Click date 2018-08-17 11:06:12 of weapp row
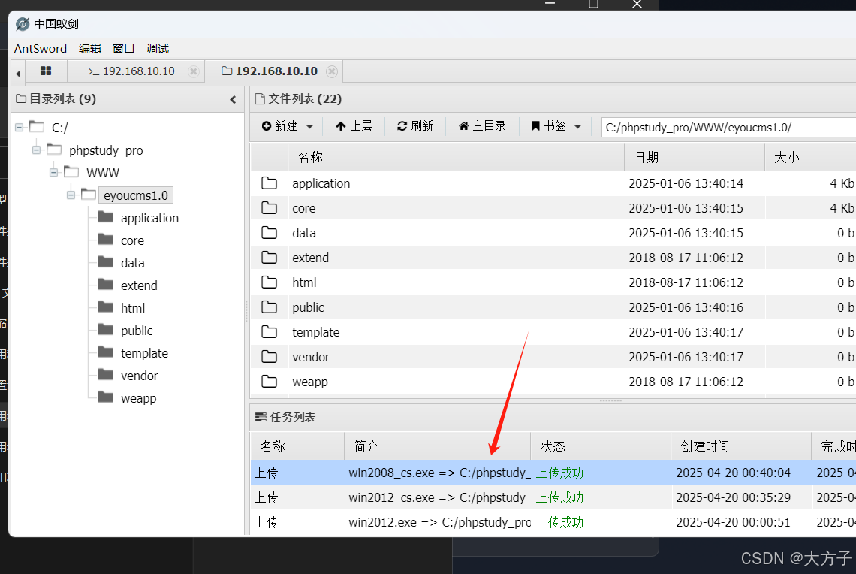 [686, 382]
